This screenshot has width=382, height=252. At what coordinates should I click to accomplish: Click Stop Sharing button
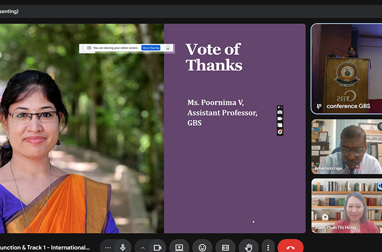[150, 48]
